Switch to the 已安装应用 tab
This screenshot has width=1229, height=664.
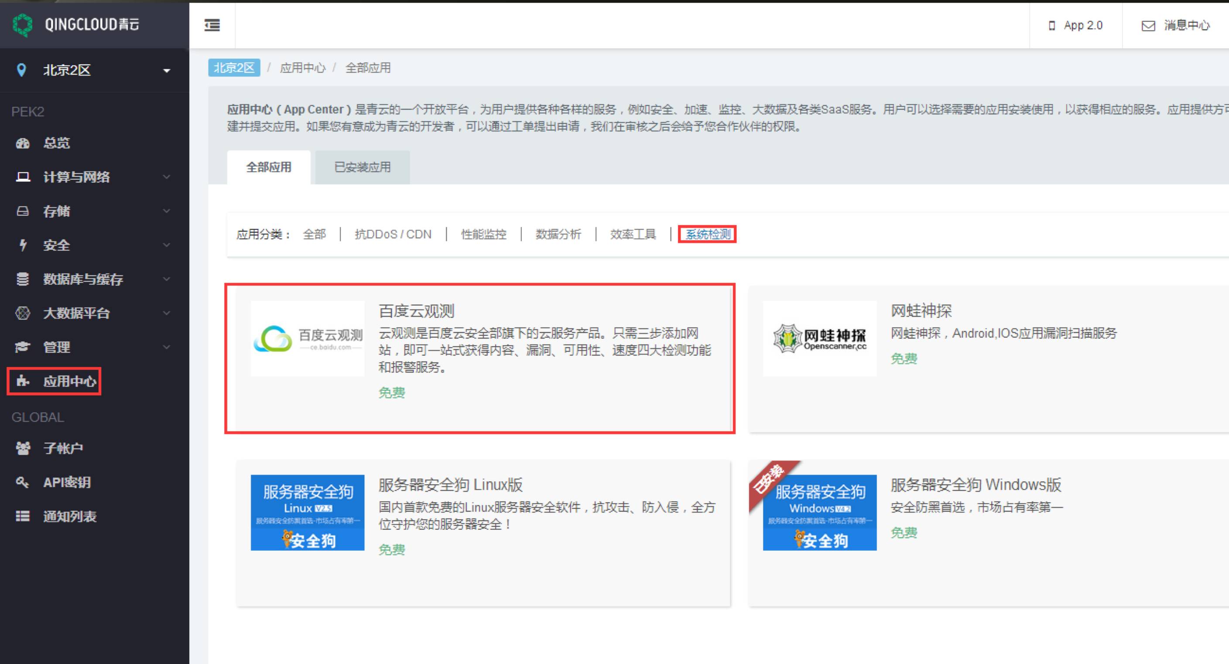(x=363, y=167)
